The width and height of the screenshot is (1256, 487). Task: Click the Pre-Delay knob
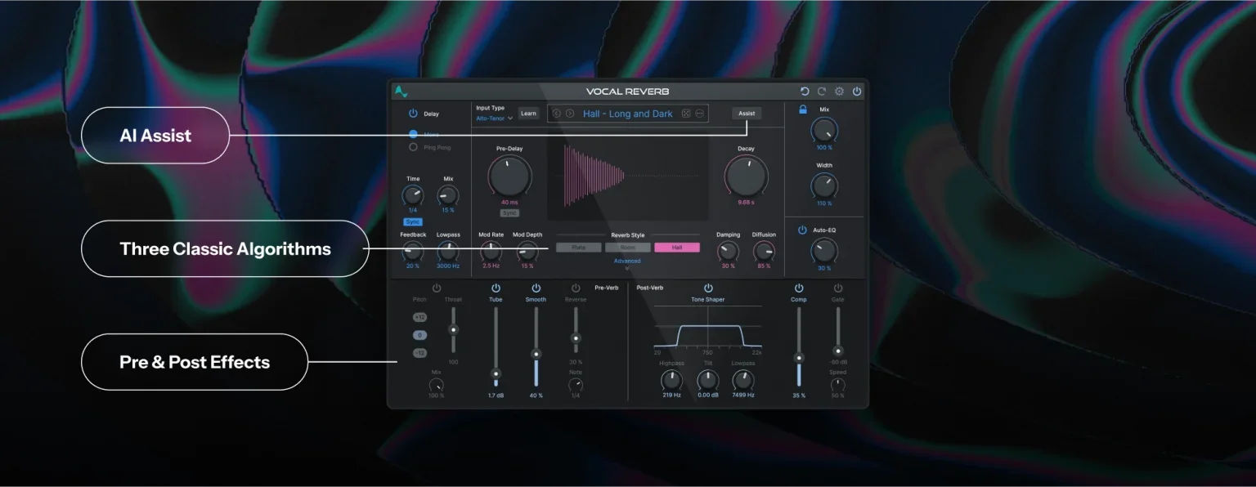tap(509, 176)
